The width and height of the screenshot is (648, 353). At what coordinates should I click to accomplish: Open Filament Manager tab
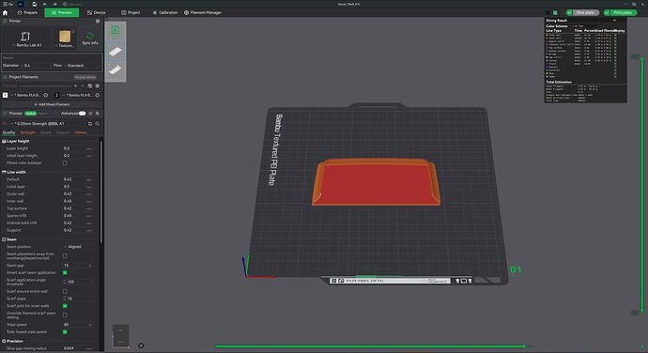(203, 13)
